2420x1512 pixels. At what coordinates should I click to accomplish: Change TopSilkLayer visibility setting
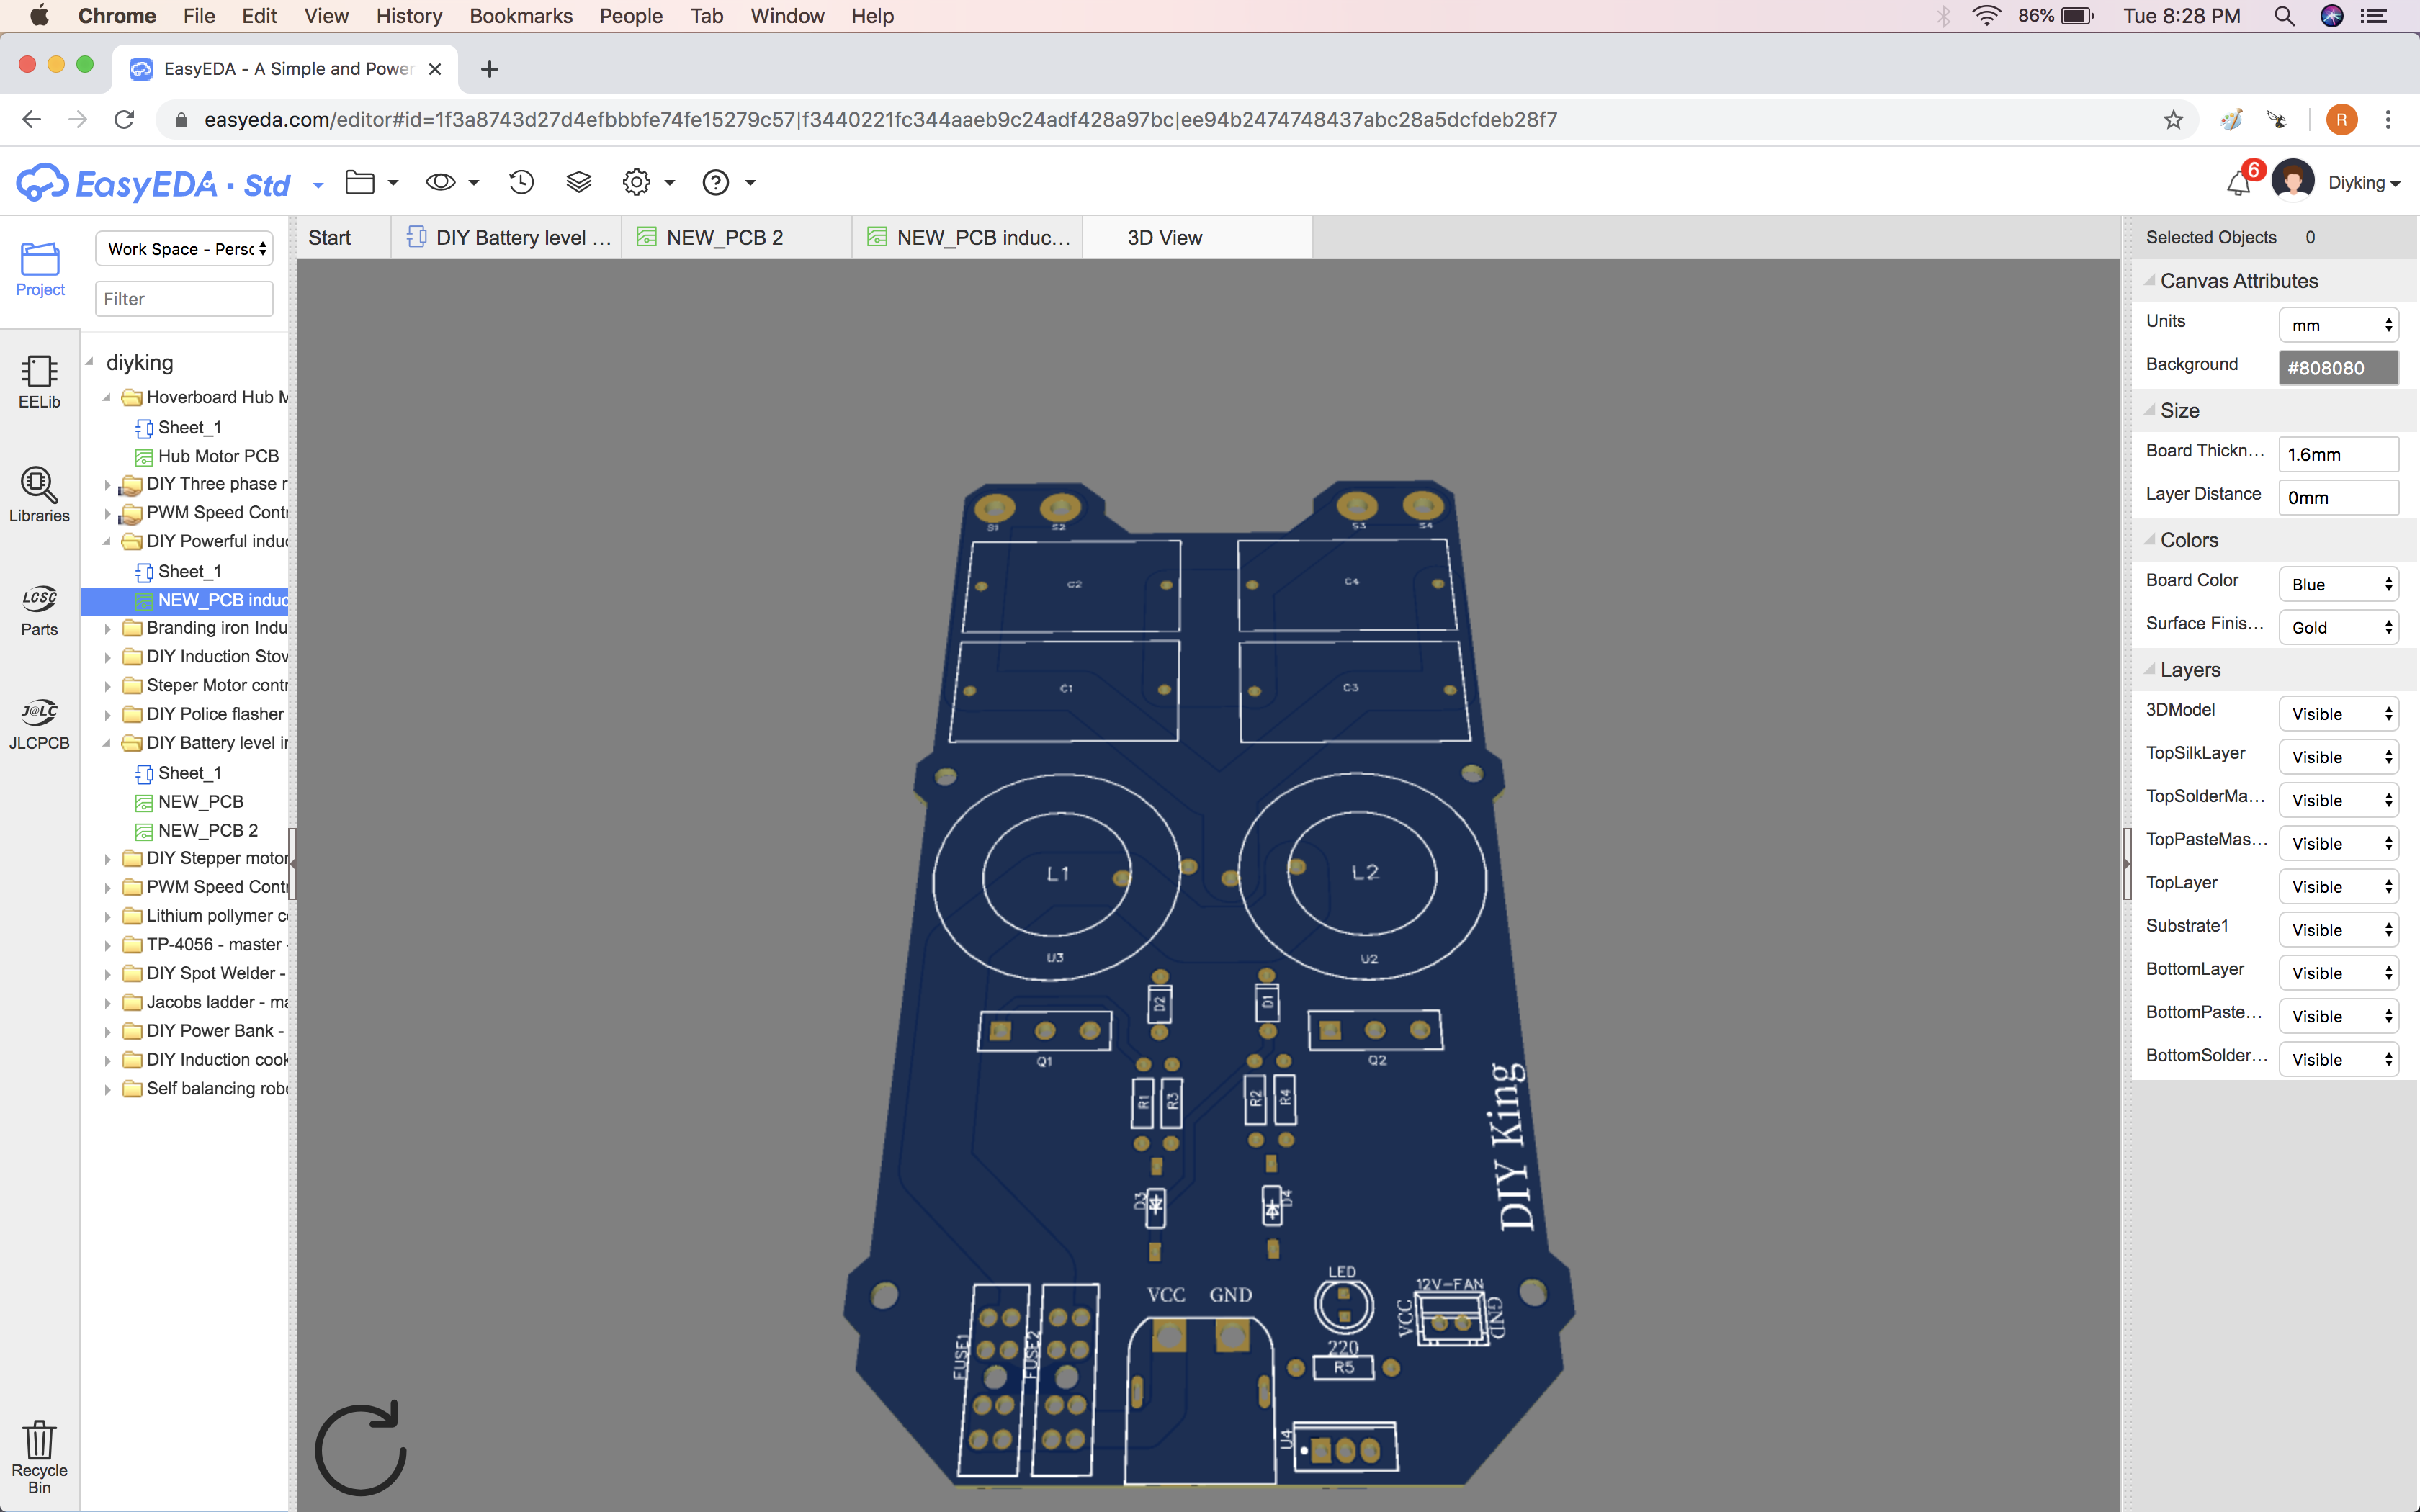coord(2338,756)
